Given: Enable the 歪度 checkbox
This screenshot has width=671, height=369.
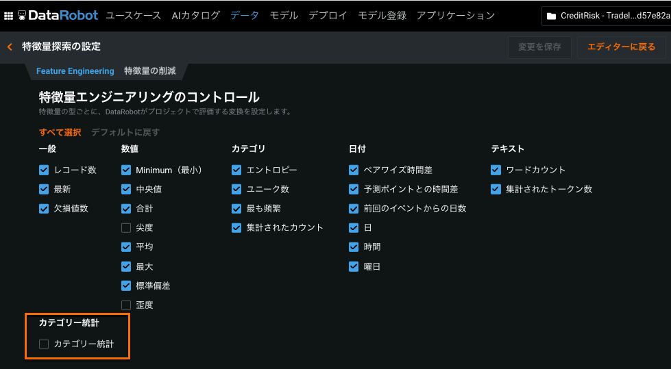Looking at the screenshot, I should (126, 305).
